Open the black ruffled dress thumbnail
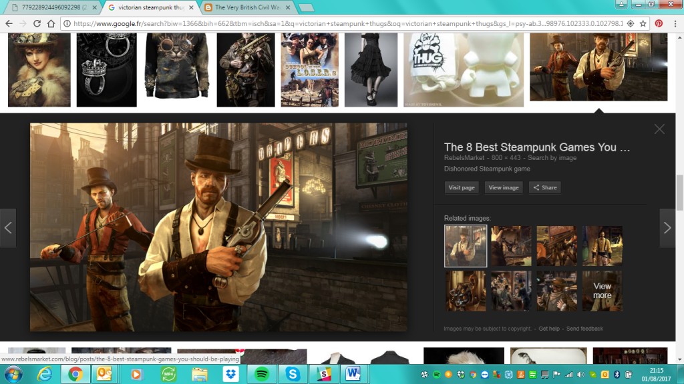Viewport: 684px width, 384px height. (x=371, y=69)
